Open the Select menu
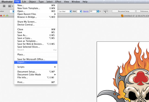Screen dimensions: 149x102 point(49,2)
